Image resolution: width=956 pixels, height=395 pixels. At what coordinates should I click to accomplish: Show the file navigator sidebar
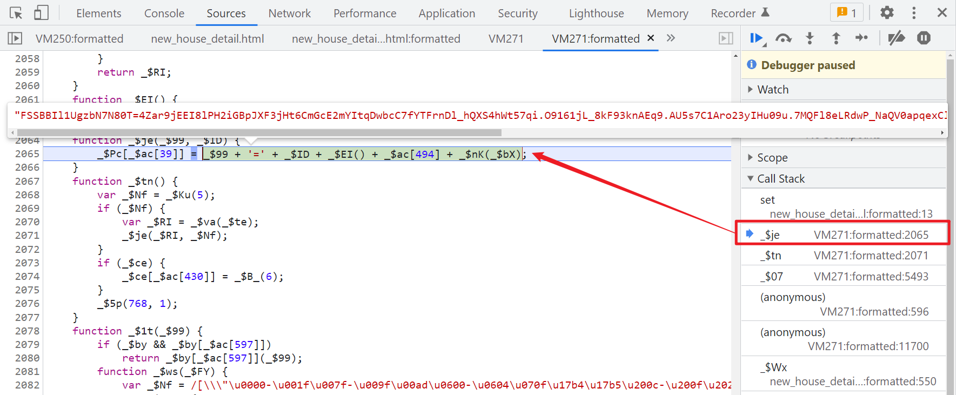pyautogui.click(x=15, y=38)
